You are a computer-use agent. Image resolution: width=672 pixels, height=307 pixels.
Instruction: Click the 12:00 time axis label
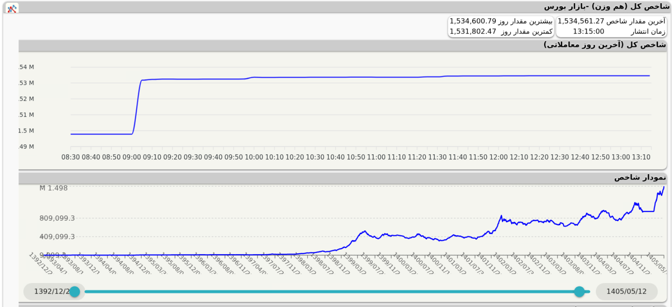(x=498, y=157)
